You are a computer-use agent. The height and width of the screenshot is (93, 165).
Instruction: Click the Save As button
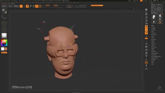coord(160,4)
